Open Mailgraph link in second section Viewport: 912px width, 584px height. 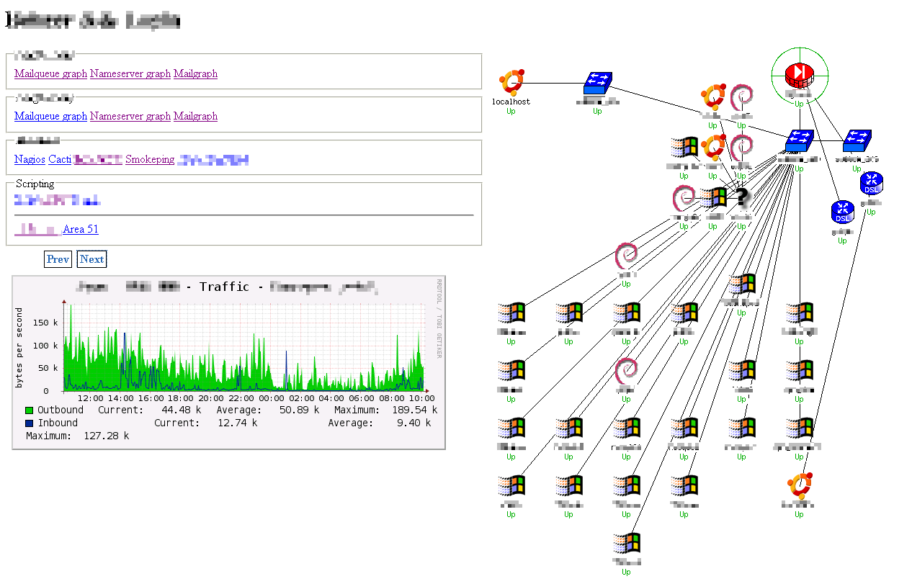(195, 116)
